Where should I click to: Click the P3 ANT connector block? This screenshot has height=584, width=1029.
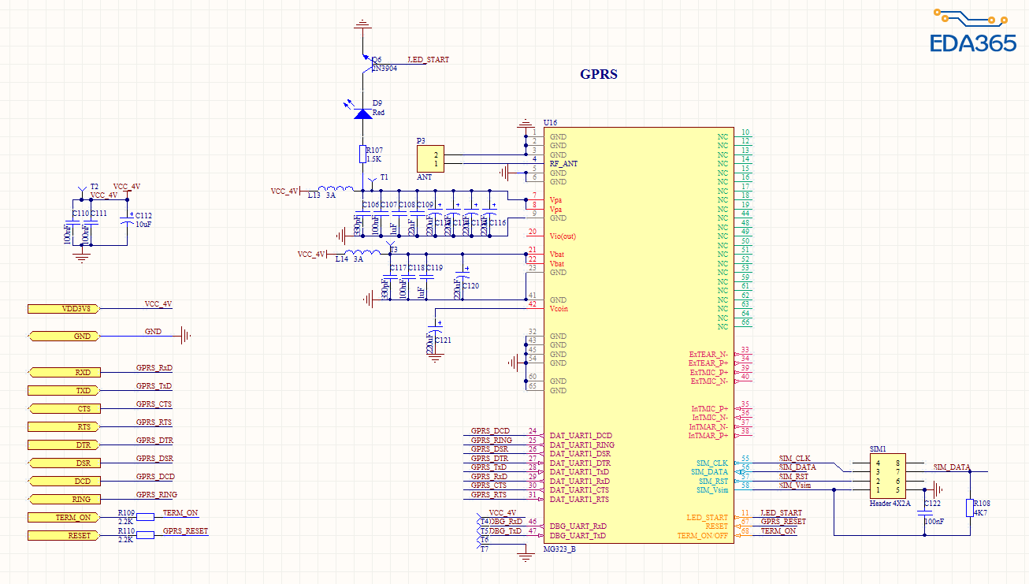click(x=430, y=158)
